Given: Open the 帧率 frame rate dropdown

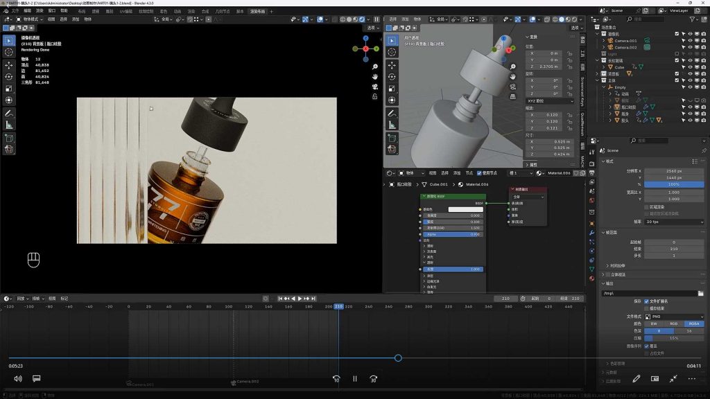Looking at the screenshot, I should [674, 222].
